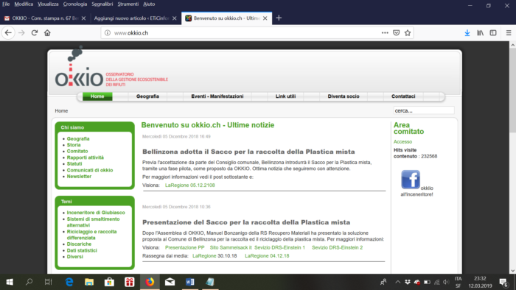This screenshot has height=290, width=516.
Task: Open the LaRegione 04.12.18 link
Action: point(267,256)
